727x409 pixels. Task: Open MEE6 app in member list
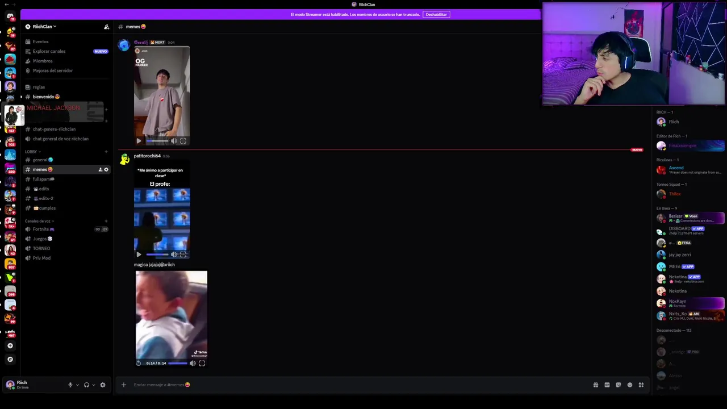(690, 266)
